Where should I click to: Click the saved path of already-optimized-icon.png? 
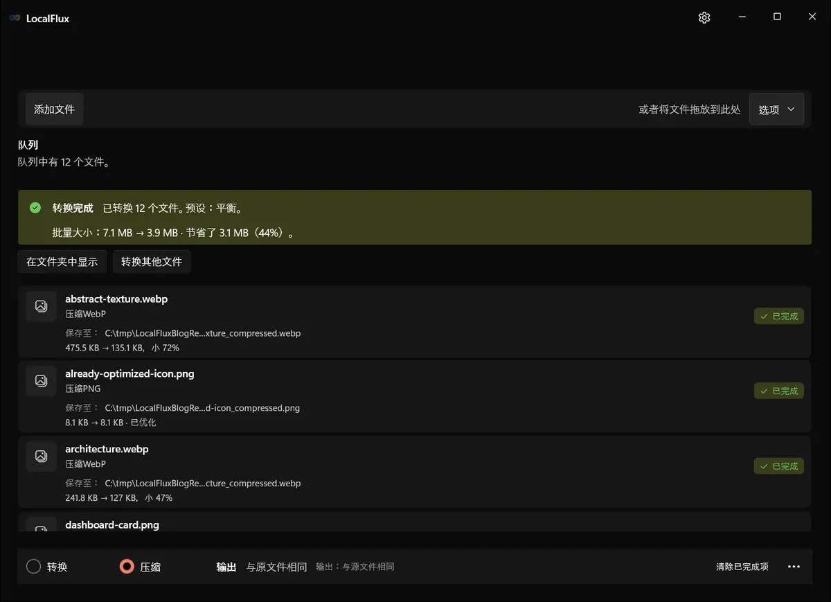pos(202,408)
